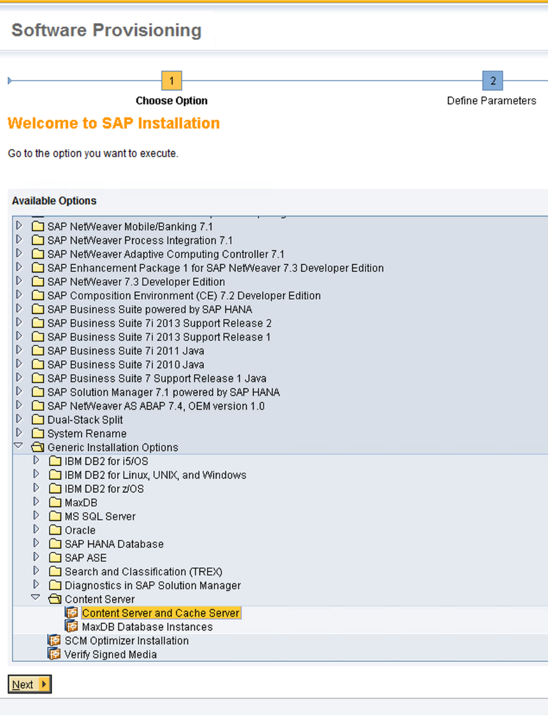Image resolution: width=548 pixels, height=716 pixels.
Task: Click SCM Optimizer Installation icon
Action: 55,640
